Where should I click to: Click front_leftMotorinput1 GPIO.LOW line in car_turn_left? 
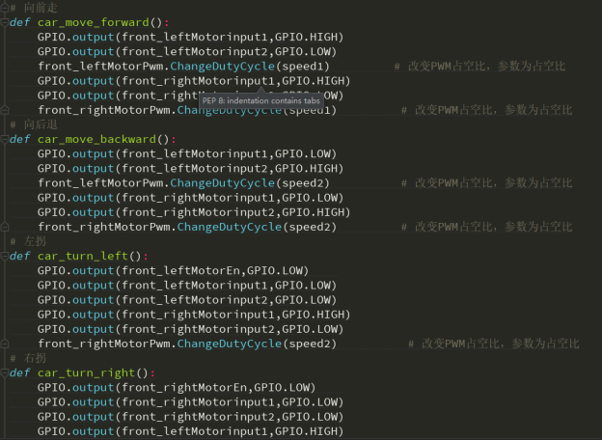187,286
